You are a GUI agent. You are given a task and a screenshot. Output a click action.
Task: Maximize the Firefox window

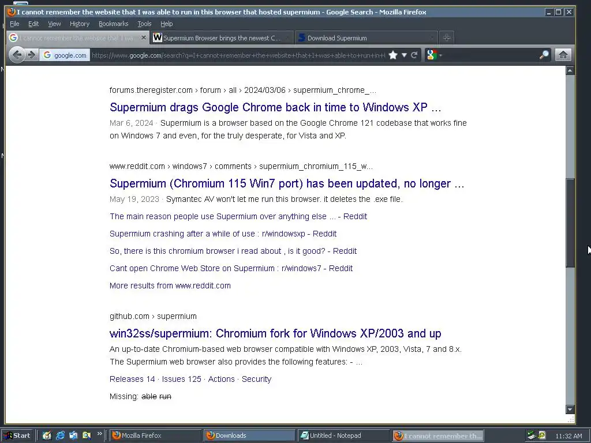tap(559, 12)
